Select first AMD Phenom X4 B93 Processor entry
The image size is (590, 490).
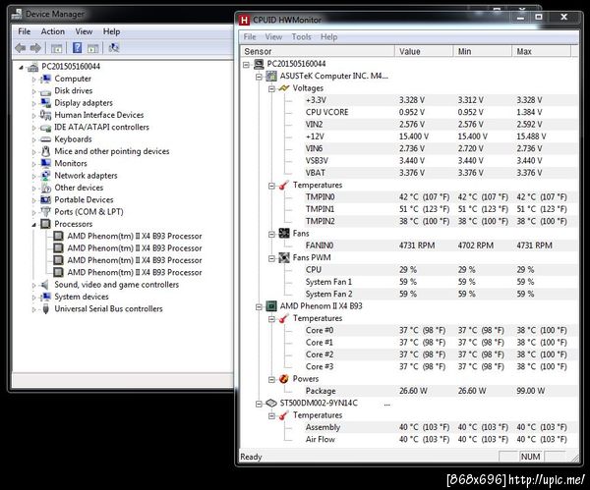click(x=135, y=236)
